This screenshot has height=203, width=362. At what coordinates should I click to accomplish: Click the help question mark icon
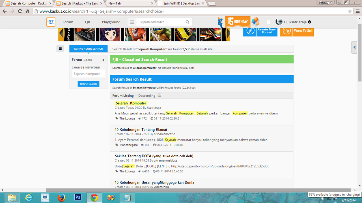coord(309,22)
